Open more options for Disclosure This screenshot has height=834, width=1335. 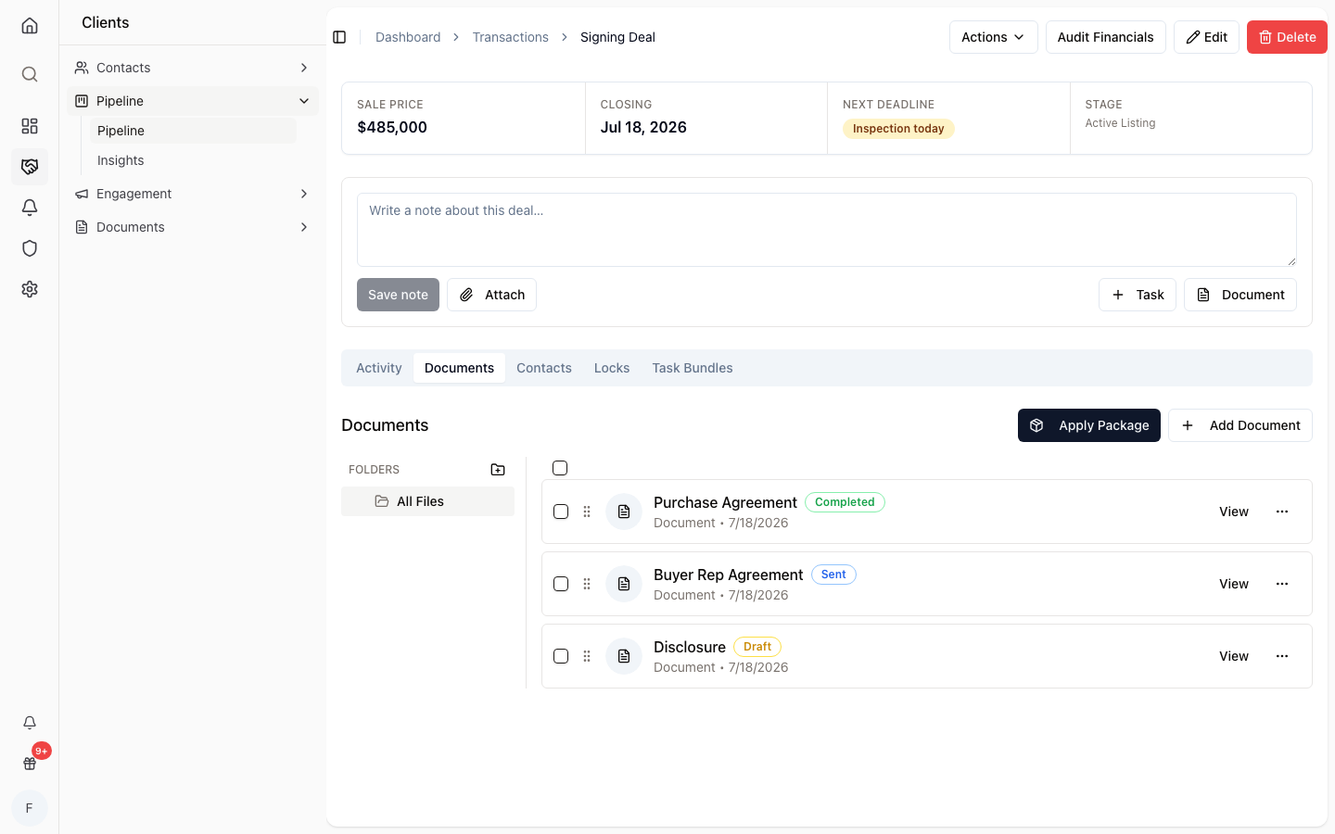point(1282,656)
